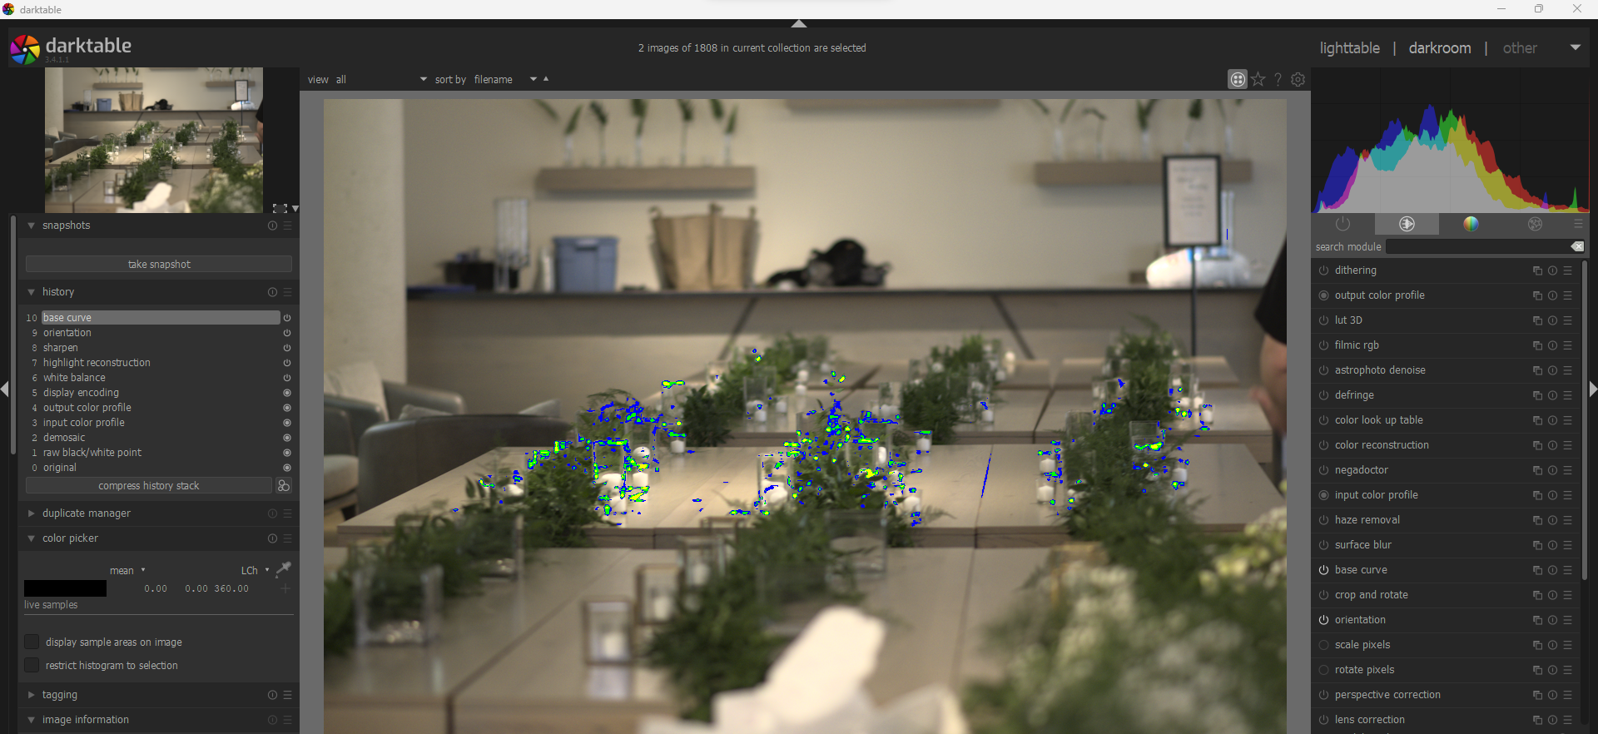The height and width of the screenshot is (734, 1598).
Task: Enable restrict histogram to selection
Action: [32, 665]
